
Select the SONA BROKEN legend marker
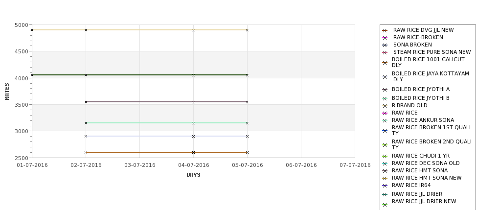385,45
